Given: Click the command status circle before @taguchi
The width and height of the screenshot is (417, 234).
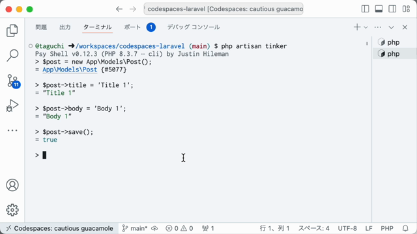Looking at the screenshot, I should [x=31, y=46].
